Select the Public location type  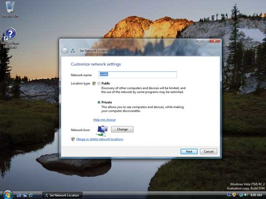(x=99, y=83)
